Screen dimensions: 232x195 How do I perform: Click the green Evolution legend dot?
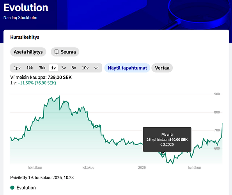coord(12,188)
